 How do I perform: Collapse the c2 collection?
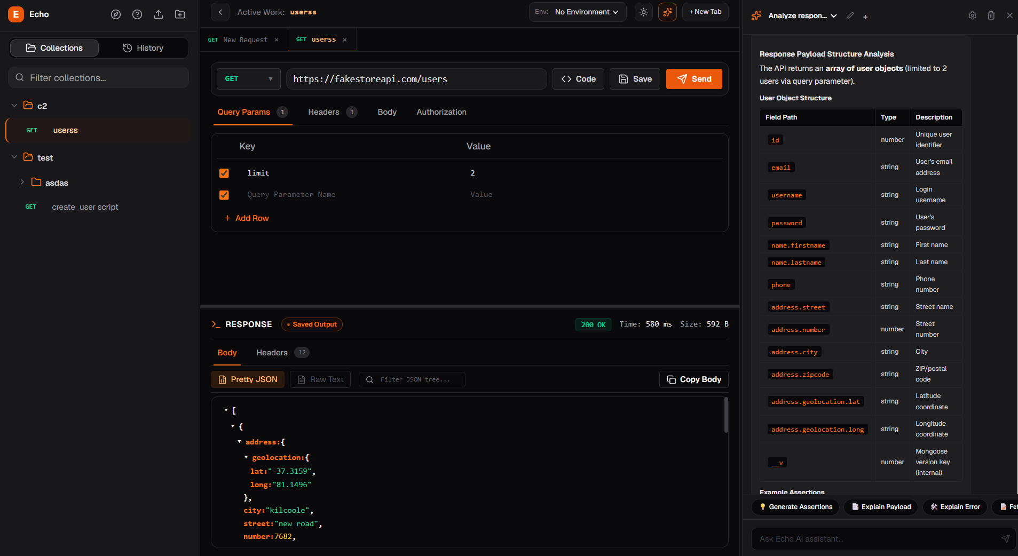point(14,106)
